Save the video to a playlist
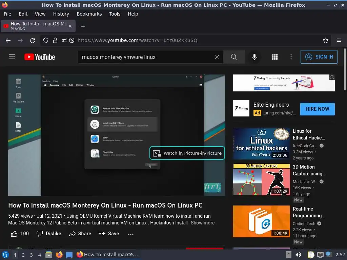347x260 pixels. click(x=109, y=234)
